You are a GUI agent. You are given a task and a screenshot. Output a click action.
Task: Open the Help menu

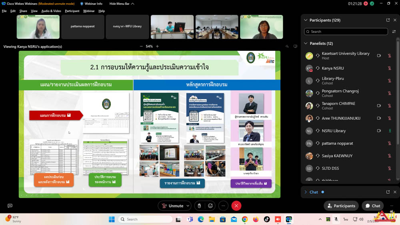[x=102, y=11]
